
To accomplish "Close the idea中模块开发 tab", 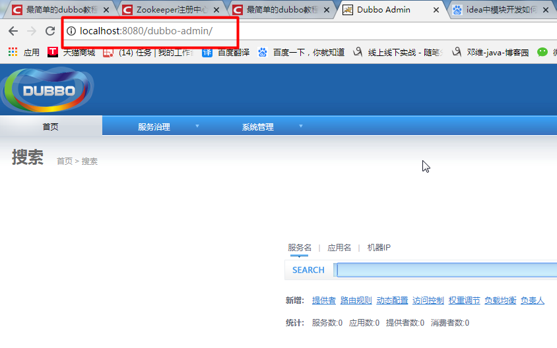I will [x=546, y=10].
